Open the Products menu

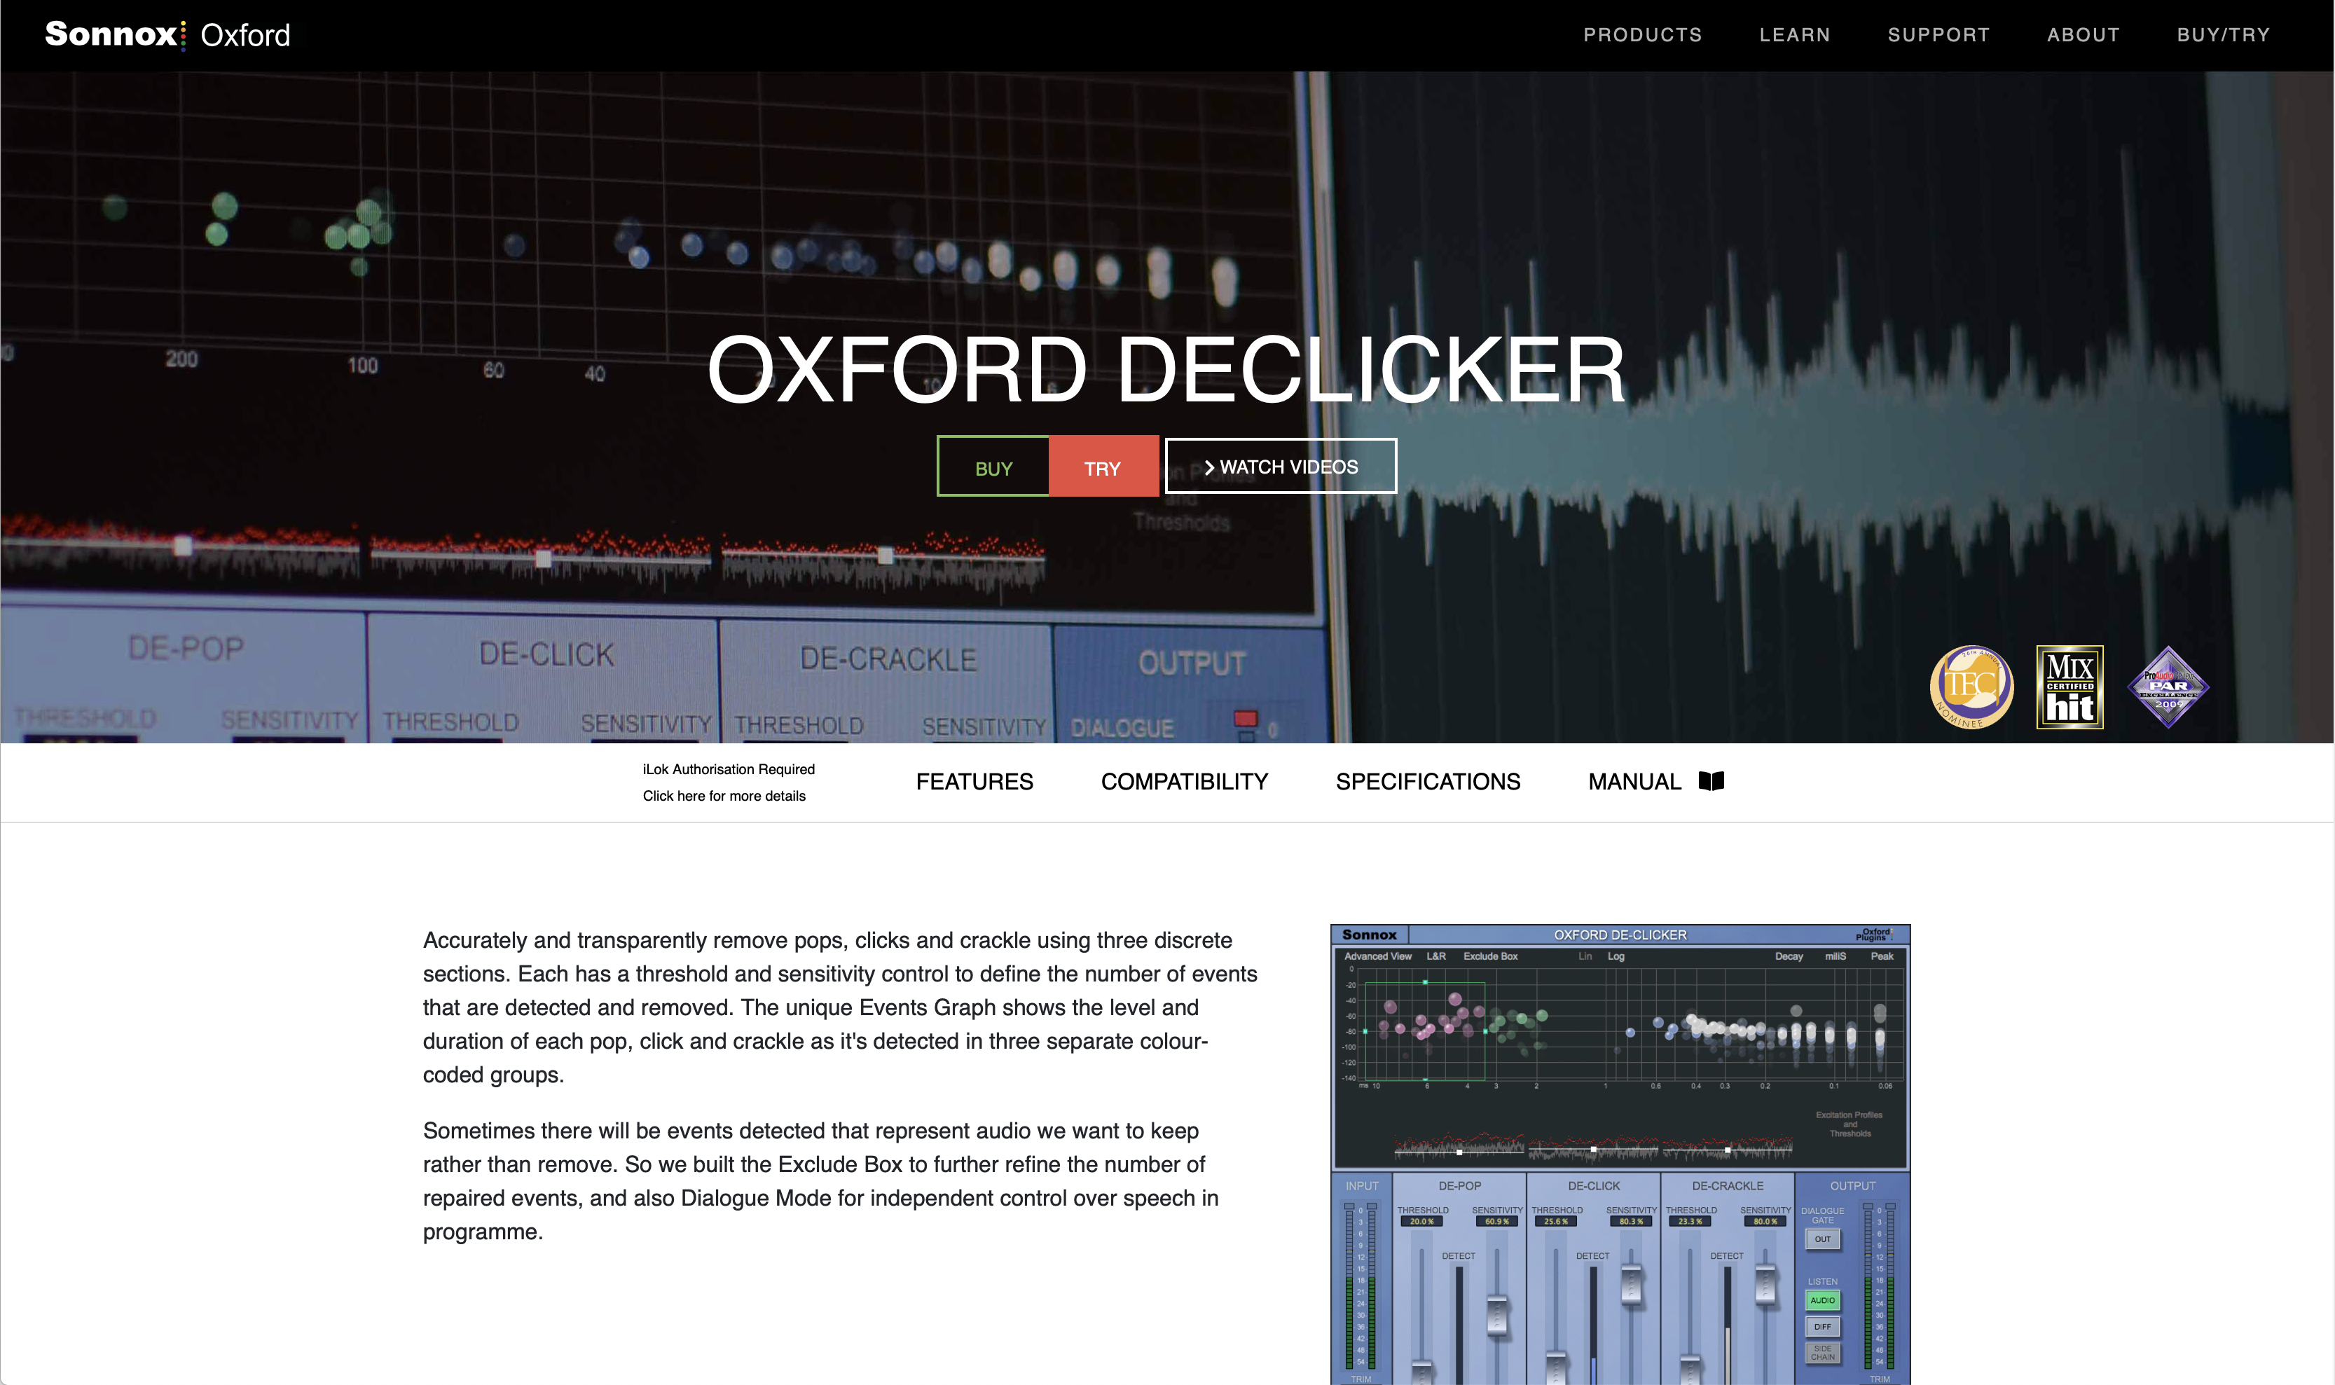1643,34
